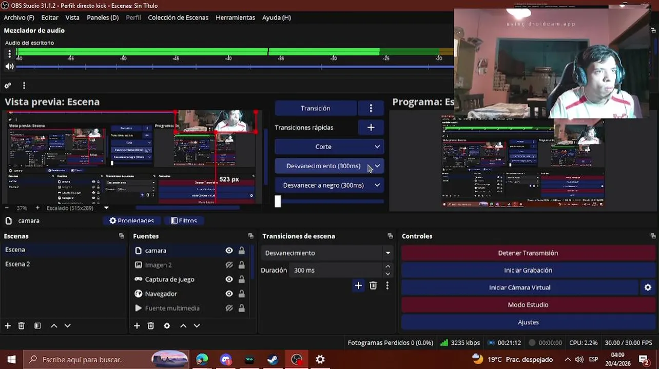This screenshot has height=369, width=659.
Task: Open the Paneles menu
Action: [103, 17]
